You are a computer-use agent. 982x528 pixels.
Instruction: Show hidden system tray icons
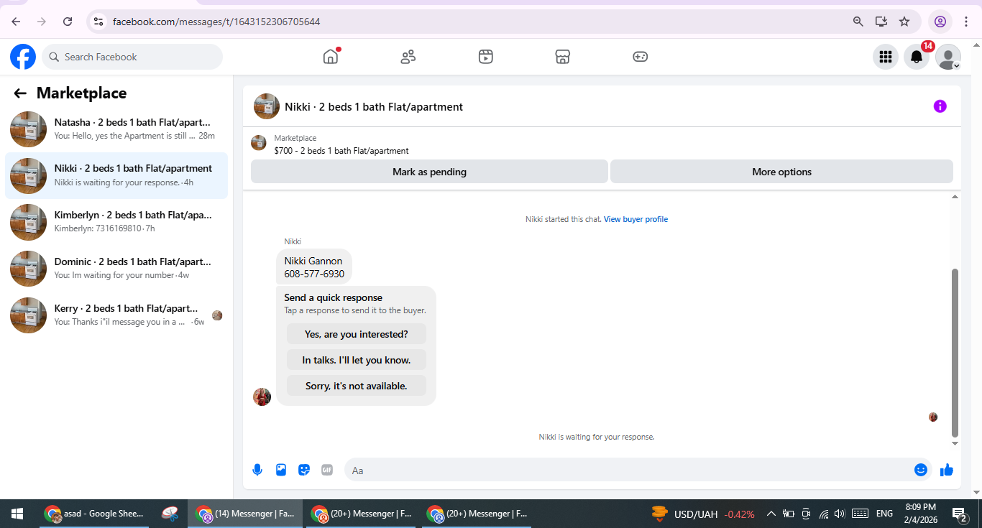(x=771, y=514)
